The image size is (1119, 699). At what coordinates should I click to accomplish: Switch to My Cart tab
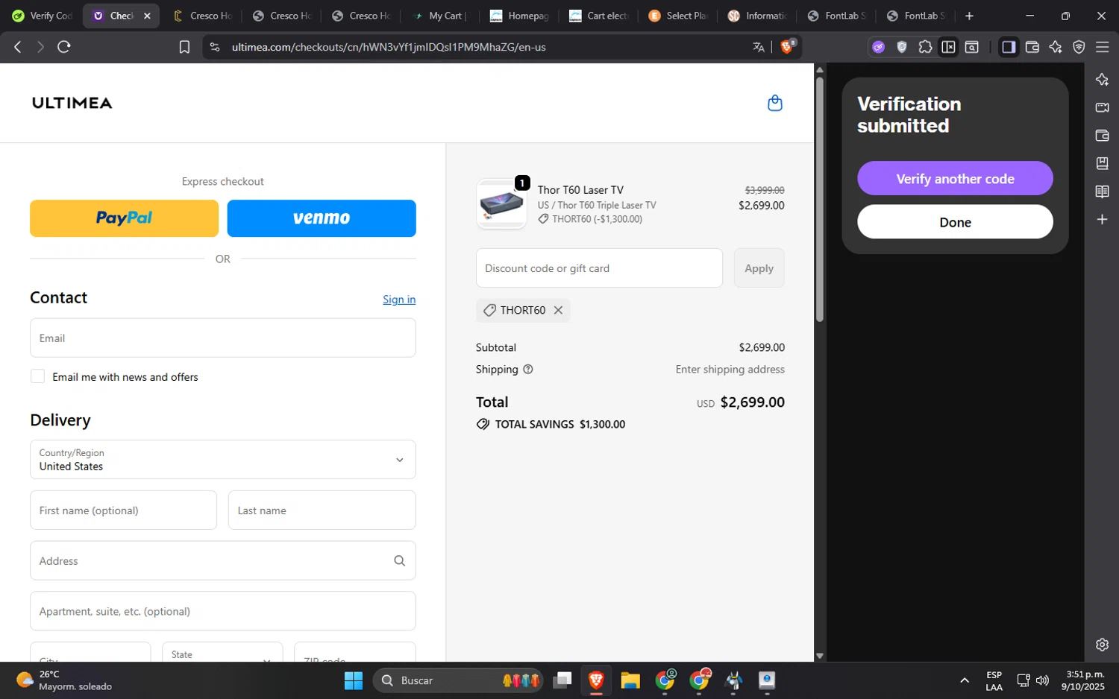[x=439, y=16]
